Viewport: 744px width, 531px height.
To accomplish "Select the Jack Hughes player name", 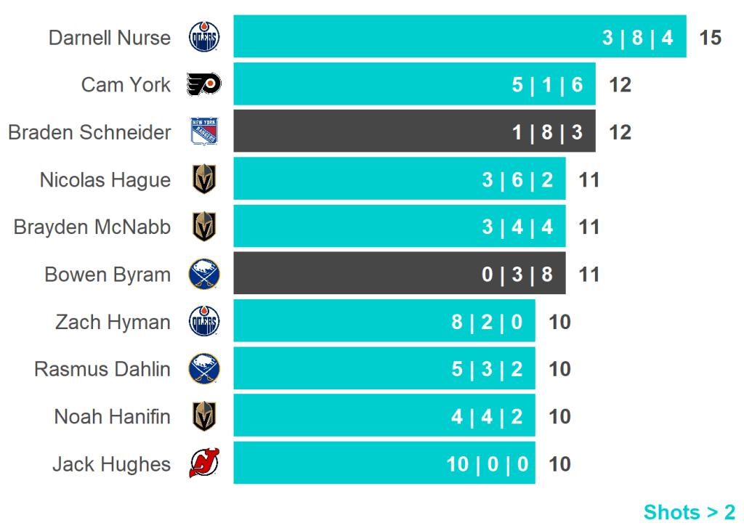I will (111, 465).
